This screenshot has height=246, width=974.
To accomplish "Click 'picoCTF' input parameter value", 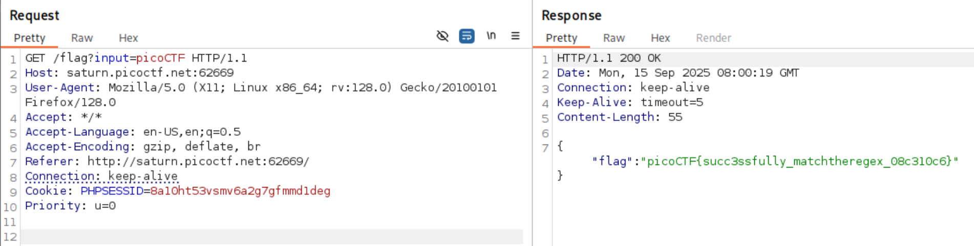I will [160, 58].
